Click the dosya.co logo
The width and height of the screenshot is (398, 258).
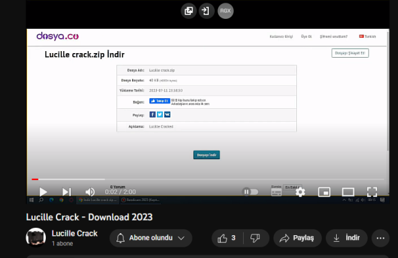(58, 36)
